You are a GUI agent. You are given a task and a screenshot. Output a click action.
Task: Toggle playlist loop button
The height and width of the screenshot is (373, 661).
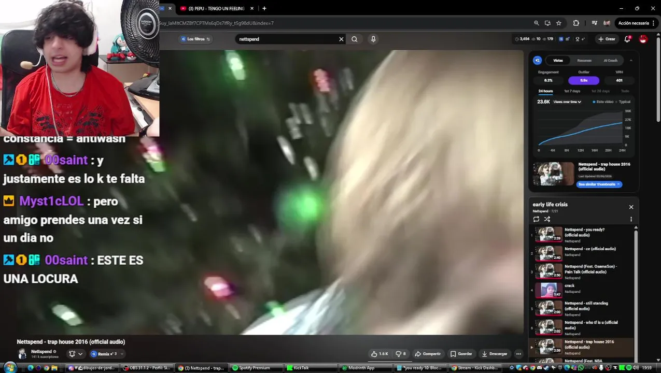536,219
